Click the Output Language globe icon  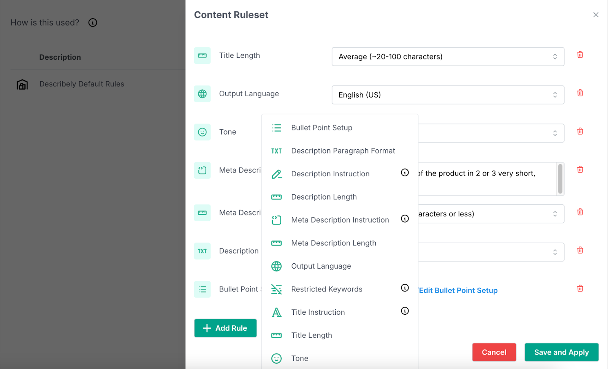(x=202, y=94)
